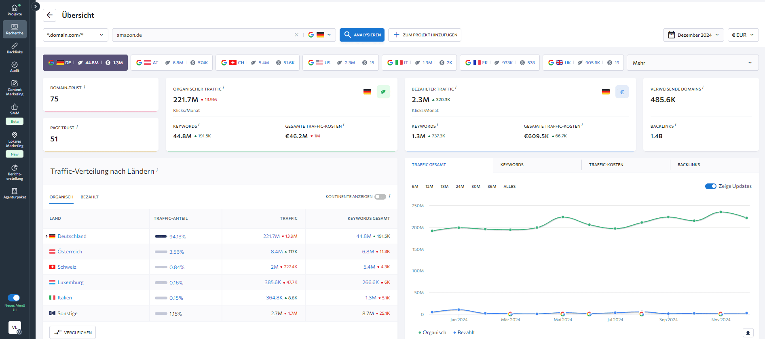The width and height of the screenshot is (765, 339).
Task: Open Content Marketing in sidebar
Action: coord(15,88)
